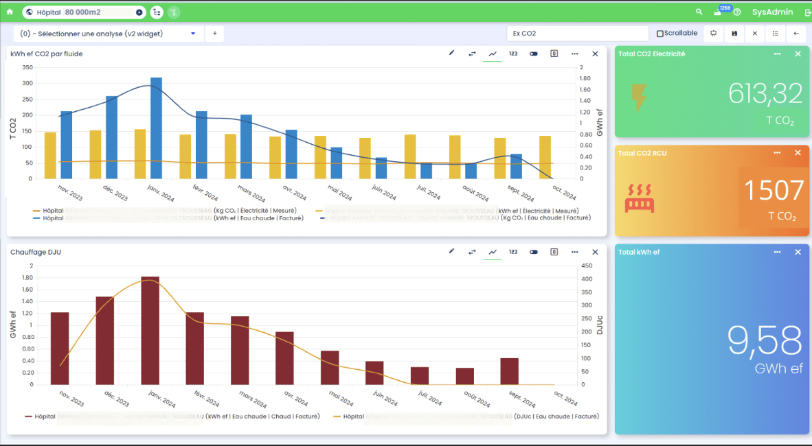
Task: Click the SysAdmin user label
Action: click(772, 12)
